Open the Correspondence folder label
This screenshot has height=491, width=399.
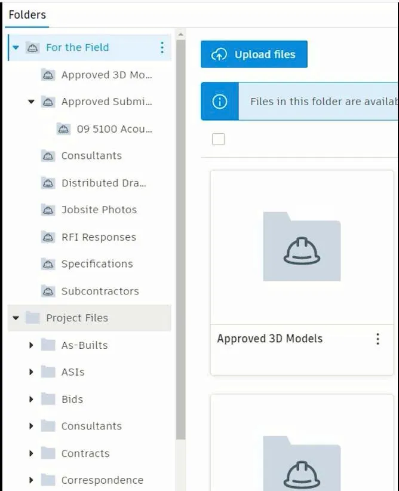click(102, 480)
